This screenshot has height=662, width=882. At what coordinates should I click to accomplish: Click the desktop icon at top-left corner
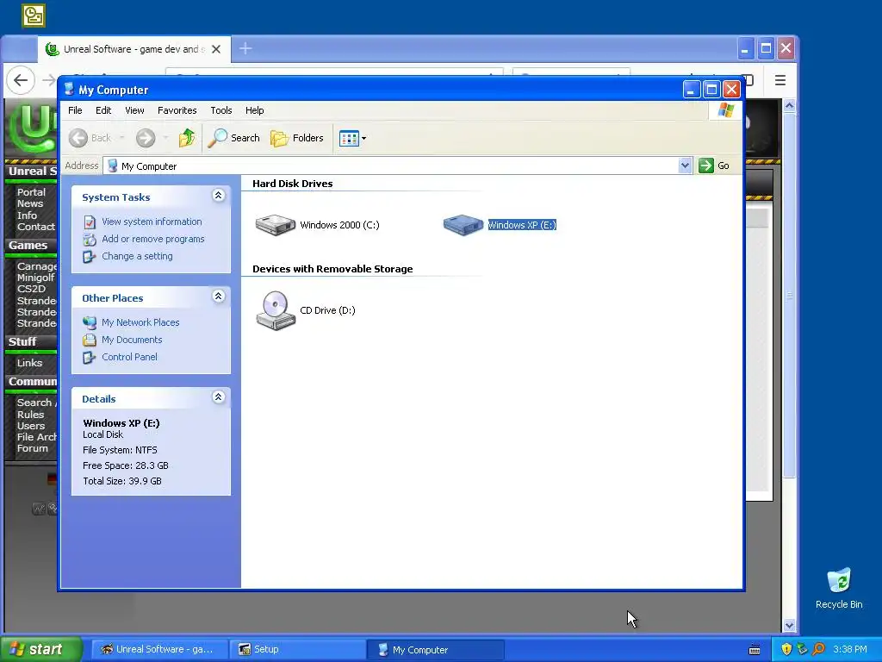pos(34,16)
